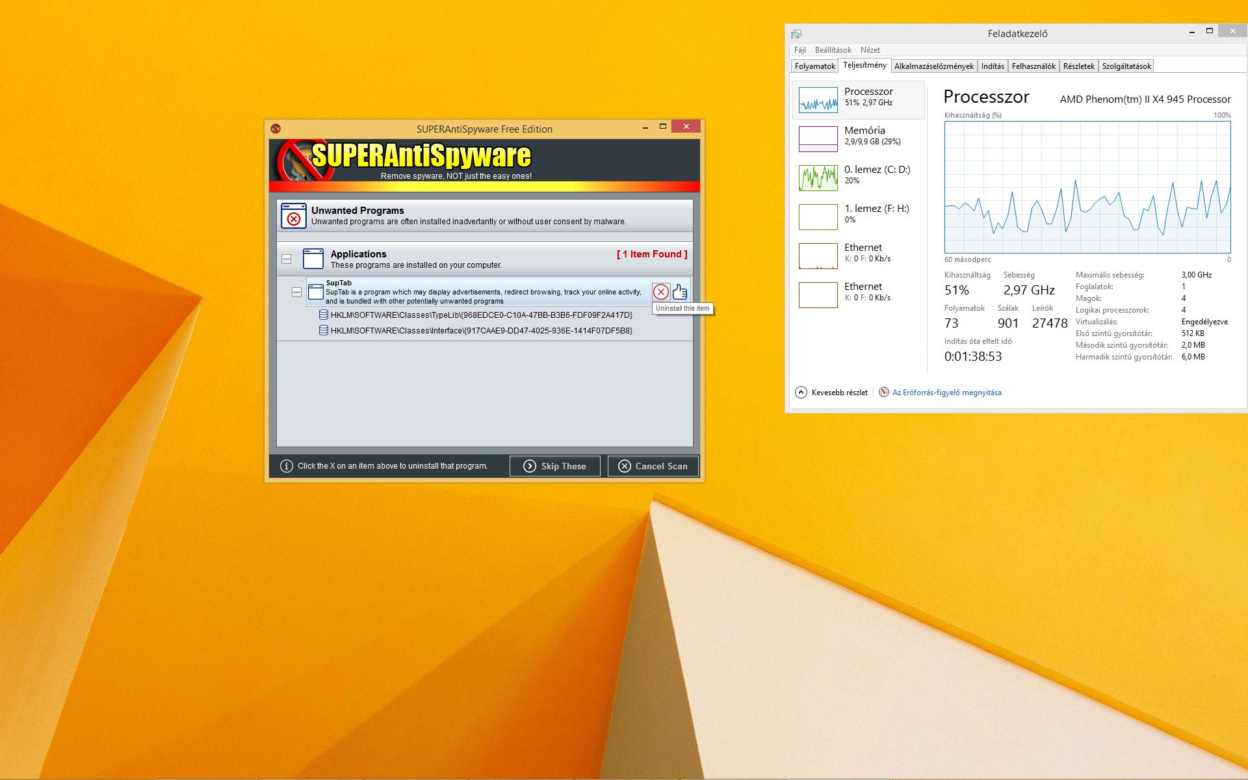Select the HKLM TypeLib registry entry
1248x780 pixels.
tap(481, 315)
